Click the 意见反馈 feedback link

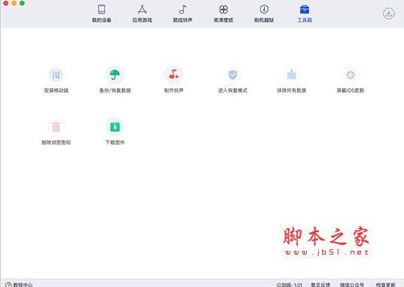pyautogui.click(x=320, y=285)
